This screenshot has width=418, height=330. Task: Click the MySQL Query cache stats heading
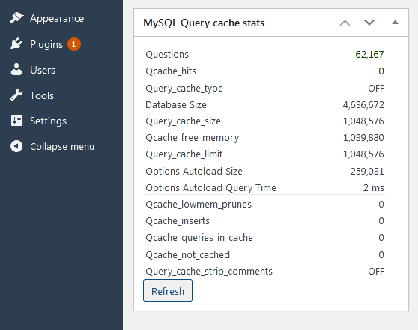tap(204, 23)
